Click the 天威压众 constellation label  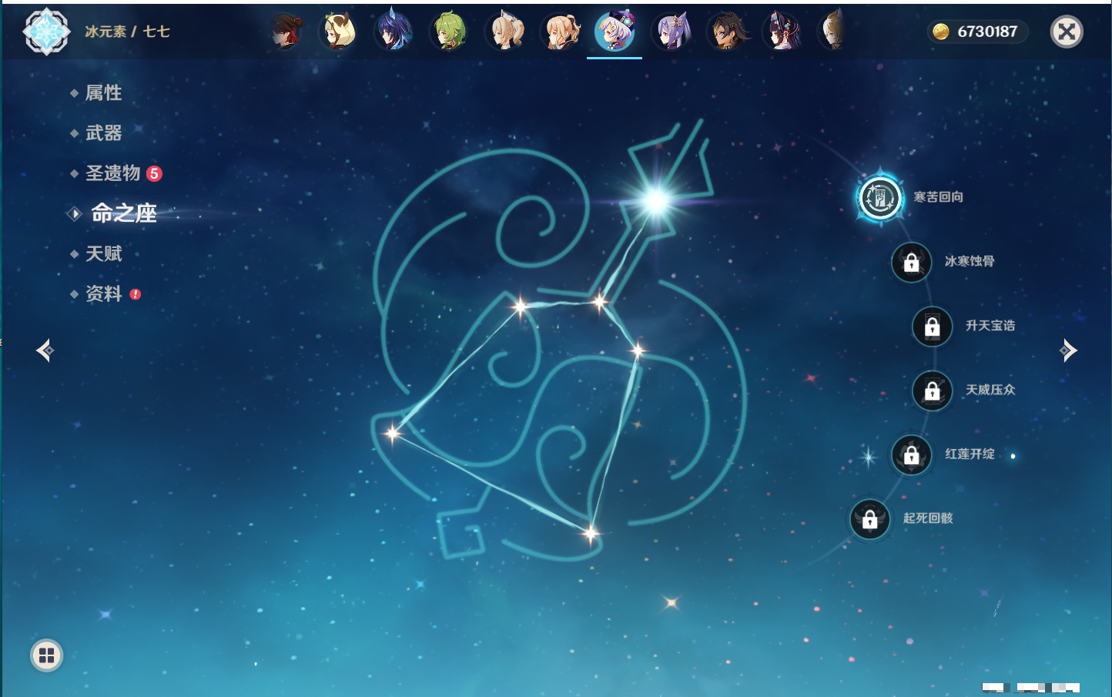click(990, 390)
